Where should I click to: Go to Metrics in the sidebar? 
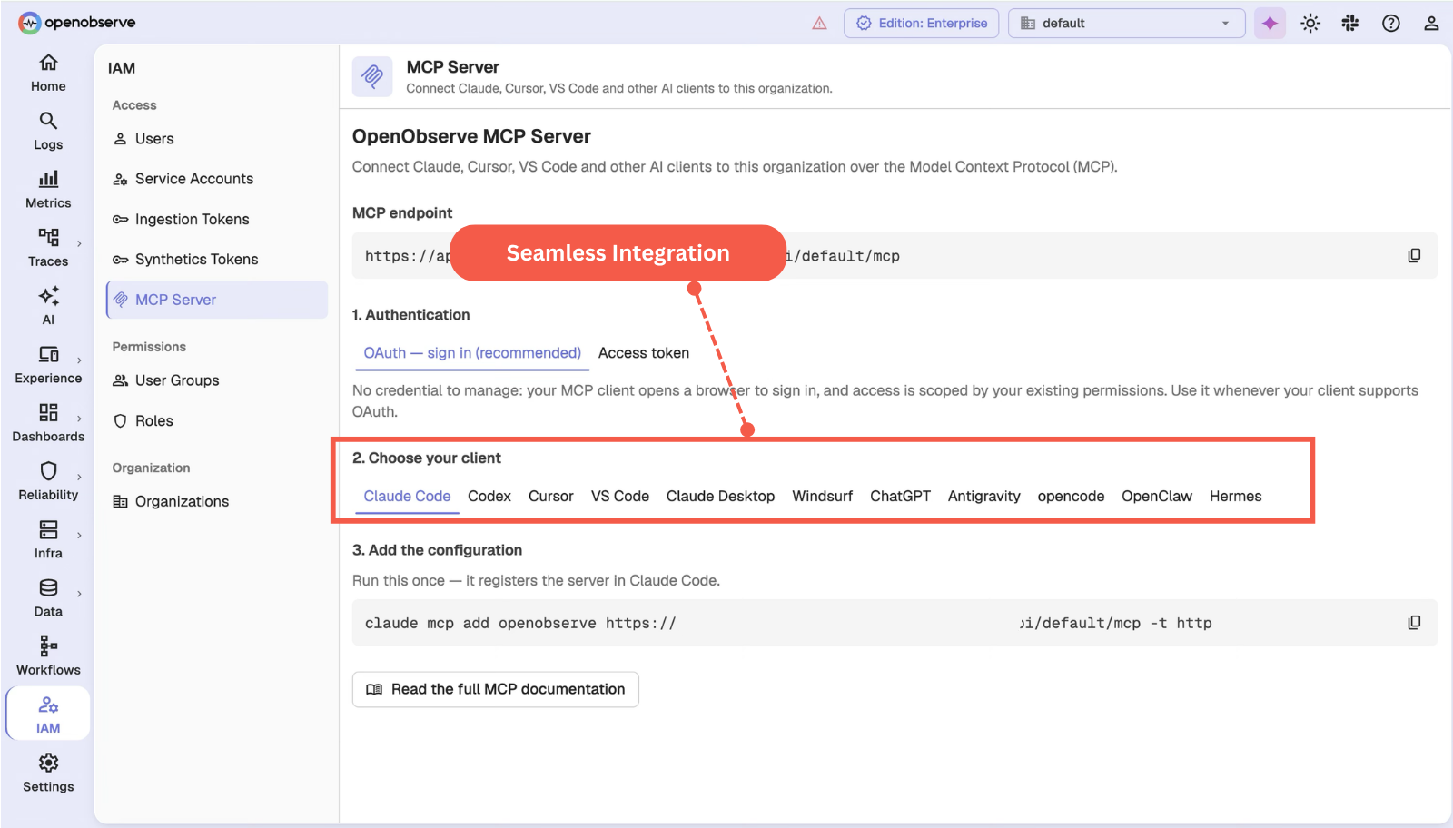pyautogui.click(x=48, y=190)
